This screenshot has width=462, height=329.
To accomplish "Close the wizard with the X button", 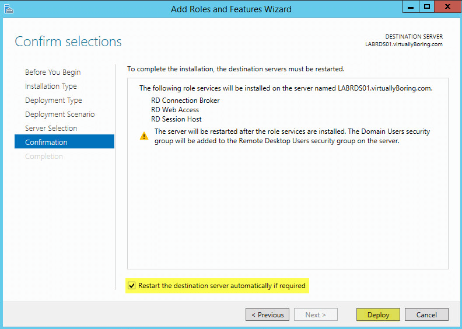I will [x=447, y=6].
